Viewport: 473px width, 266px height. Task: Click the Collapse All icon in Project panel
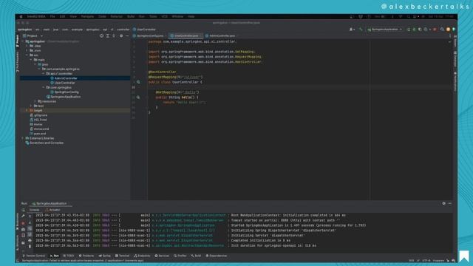click(114, 35)
